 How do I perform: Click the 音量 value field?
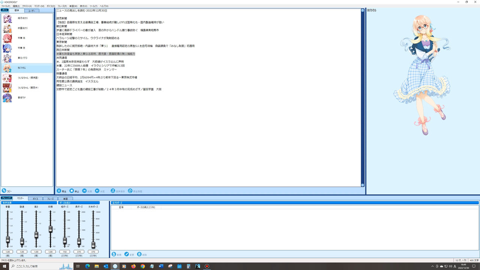(7, 251)
